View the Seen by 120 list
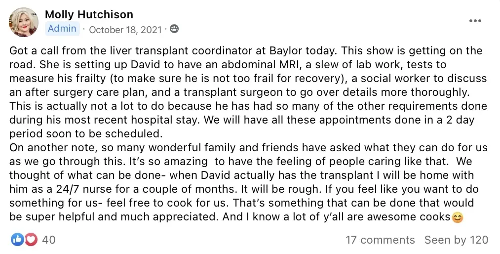500x254 pixels. click(x=456, y=240)
